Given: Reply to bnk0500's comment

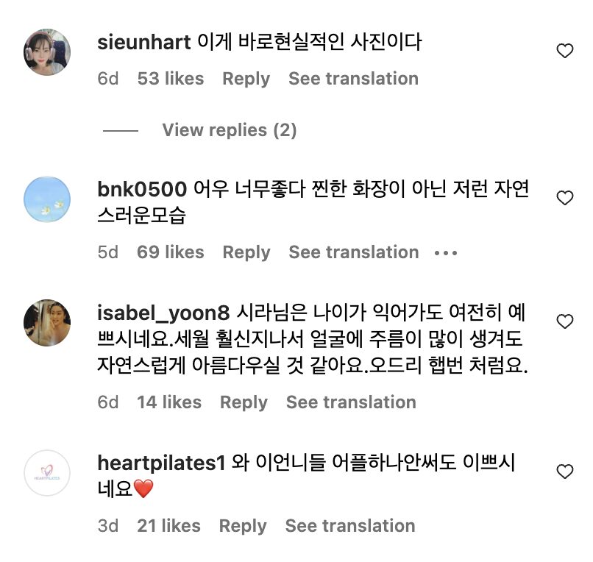Looking at the screenshot, I should pyautogui.click(x=246, y=252).
